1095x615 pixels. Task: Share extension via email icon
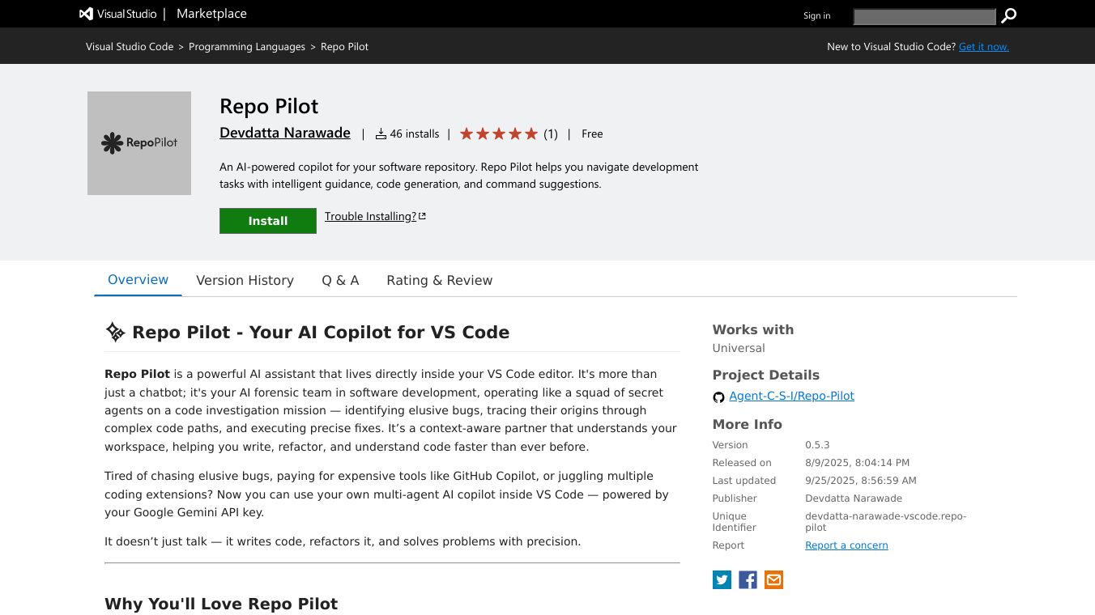[773, 579]
